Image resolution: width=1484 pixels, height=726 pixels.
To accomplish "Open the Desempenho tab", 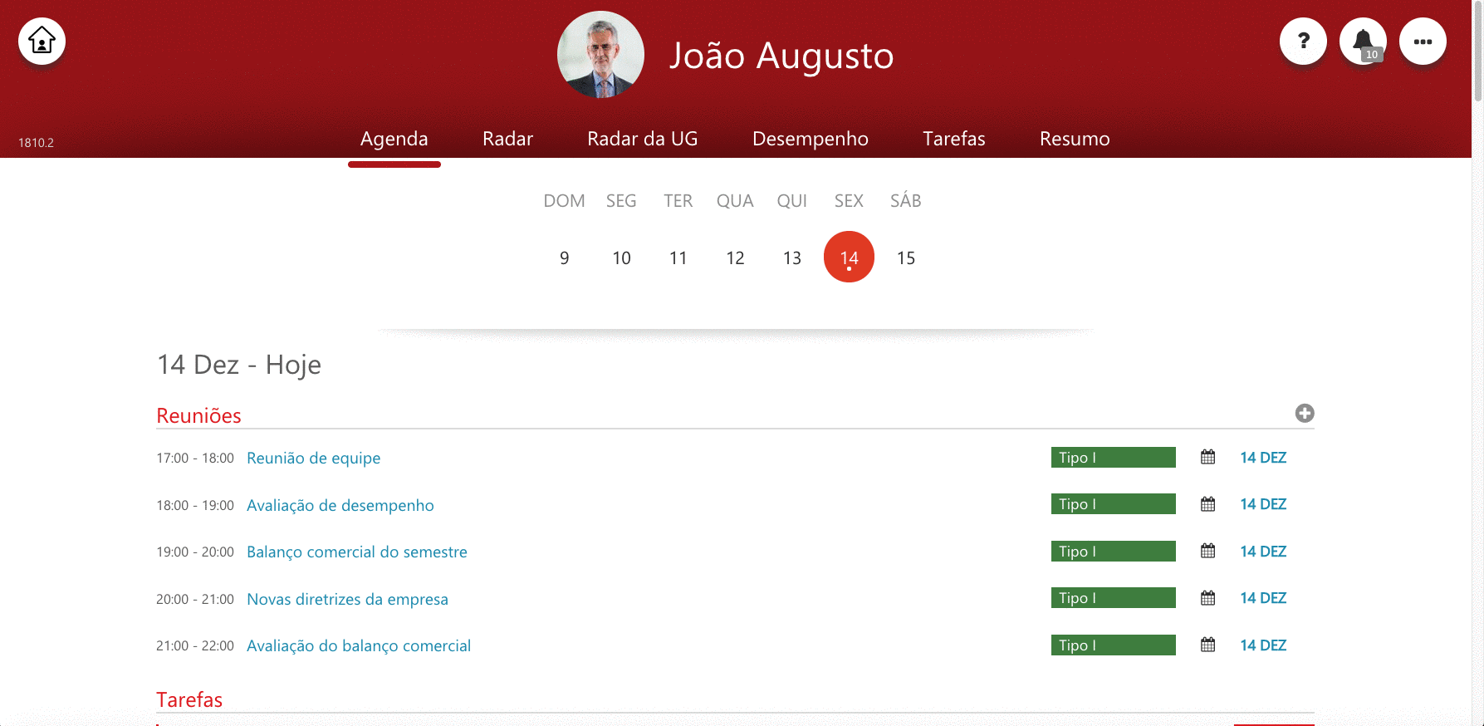I will tap(811, 139).
